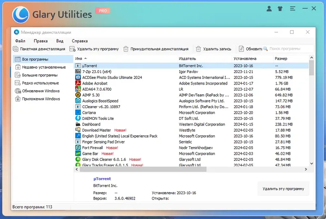
Task: Click the 'PRO' badge next to the title
Action: [x=103, y=11]
